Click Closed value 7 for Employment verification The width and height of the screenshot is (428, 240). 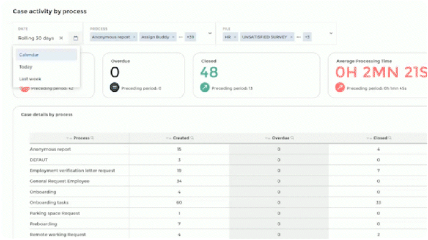(x=378, y=171)
